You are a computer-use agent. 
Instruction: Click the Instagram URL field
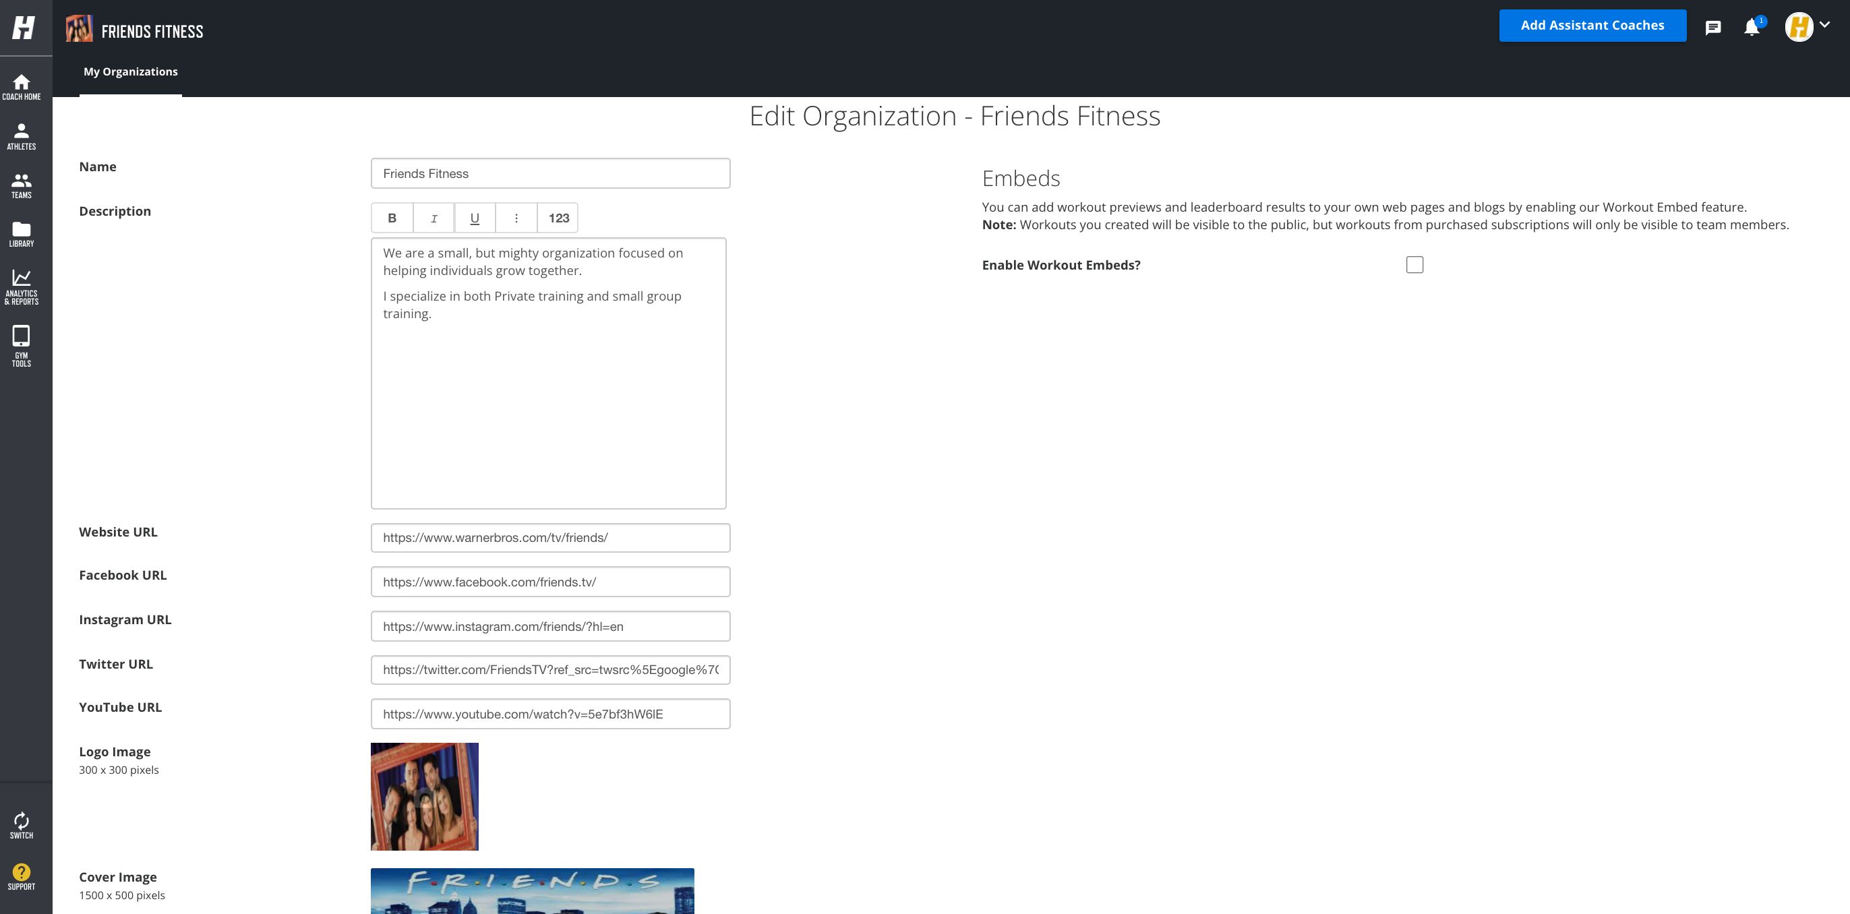551,627
